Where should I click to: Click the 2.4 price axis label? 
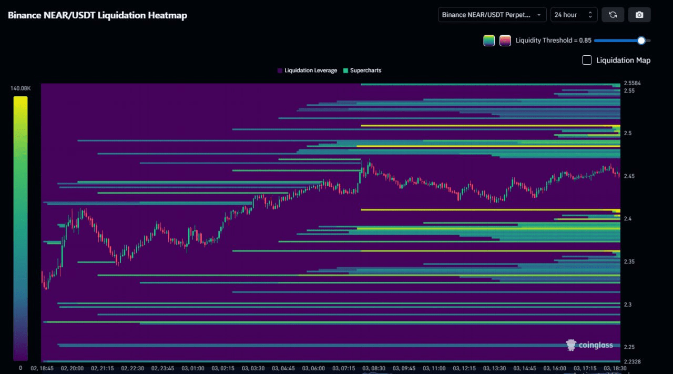pyautogui.click(x=628, y=219)
